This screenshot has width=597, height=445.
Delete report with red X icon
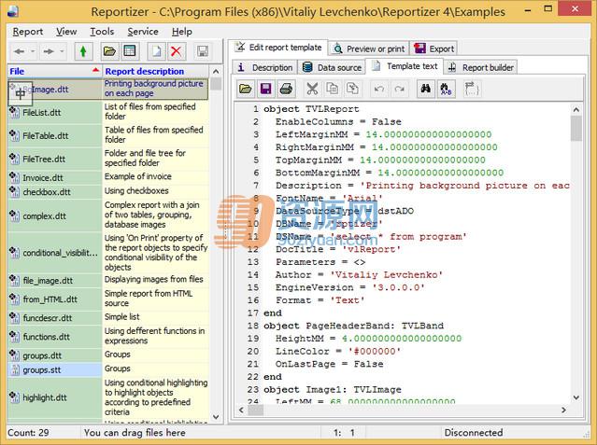(177, 51)
